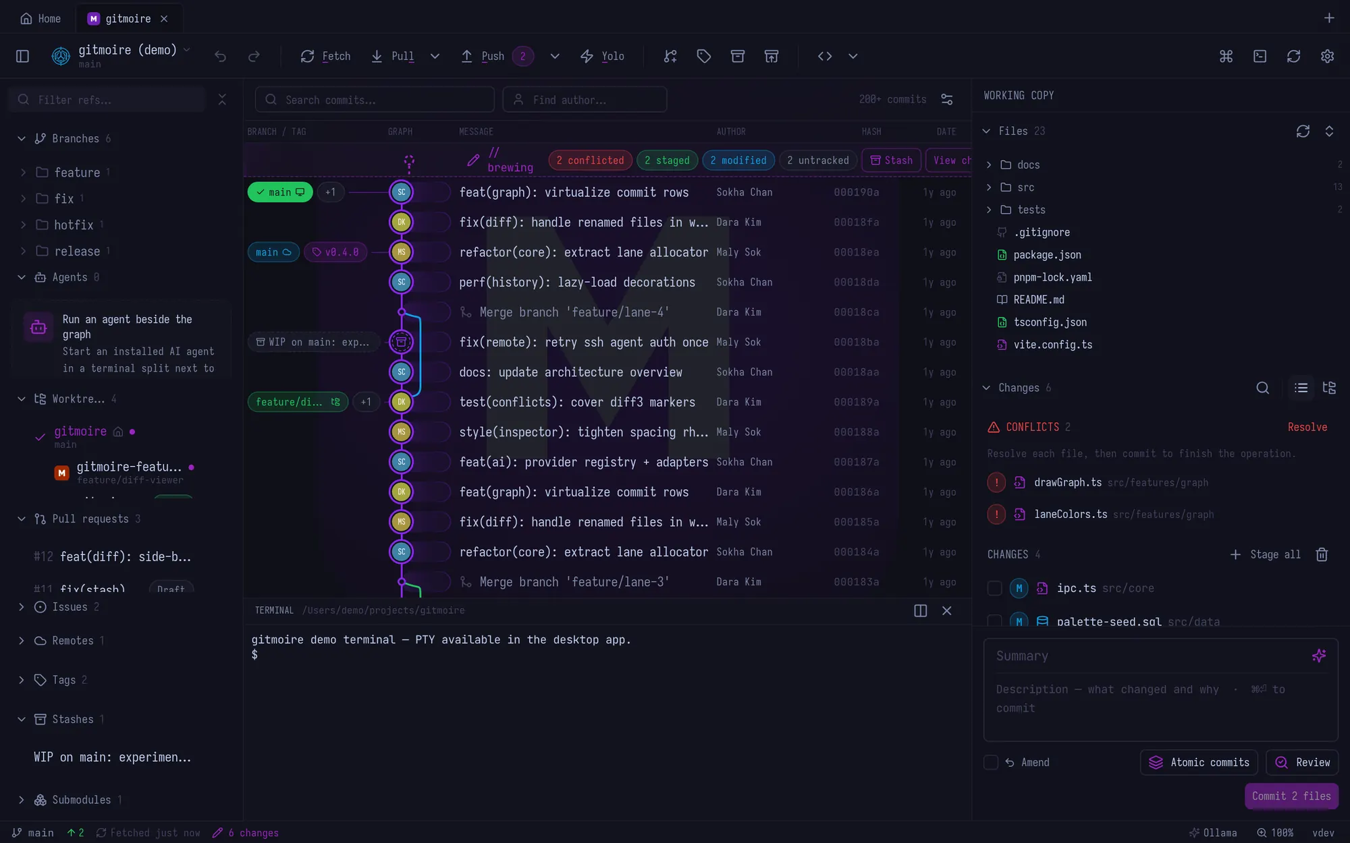Click the AI sparkle icon in Summary box
Screen dimensions: 1350x843
tap(1319, 656)
